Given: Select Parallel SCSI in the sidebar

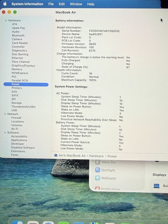Looking at the screenshot, I should click(20, 80).
